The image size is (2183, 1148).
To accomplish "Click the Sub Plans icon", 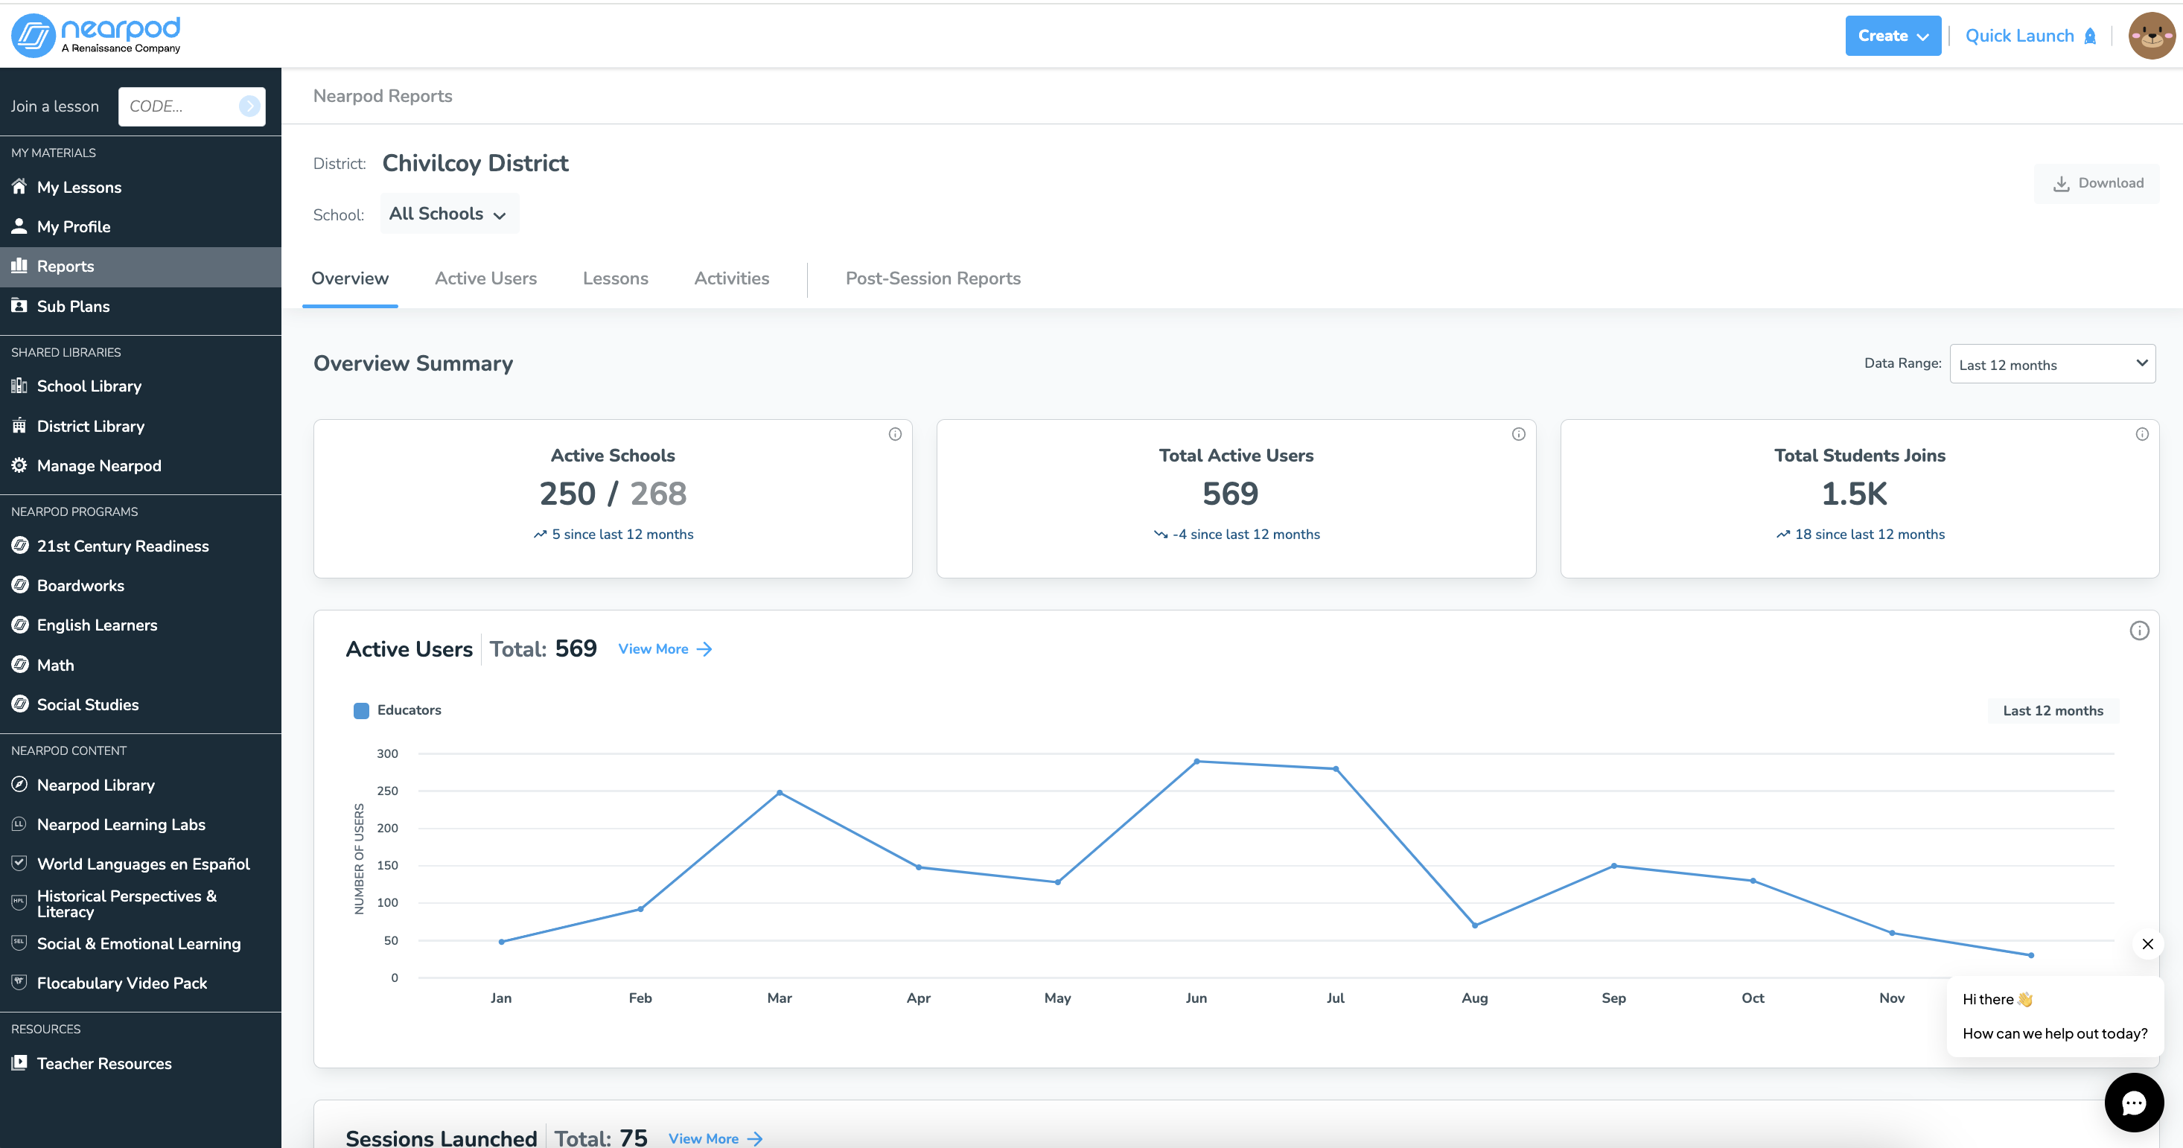I will tap(19, 306).
